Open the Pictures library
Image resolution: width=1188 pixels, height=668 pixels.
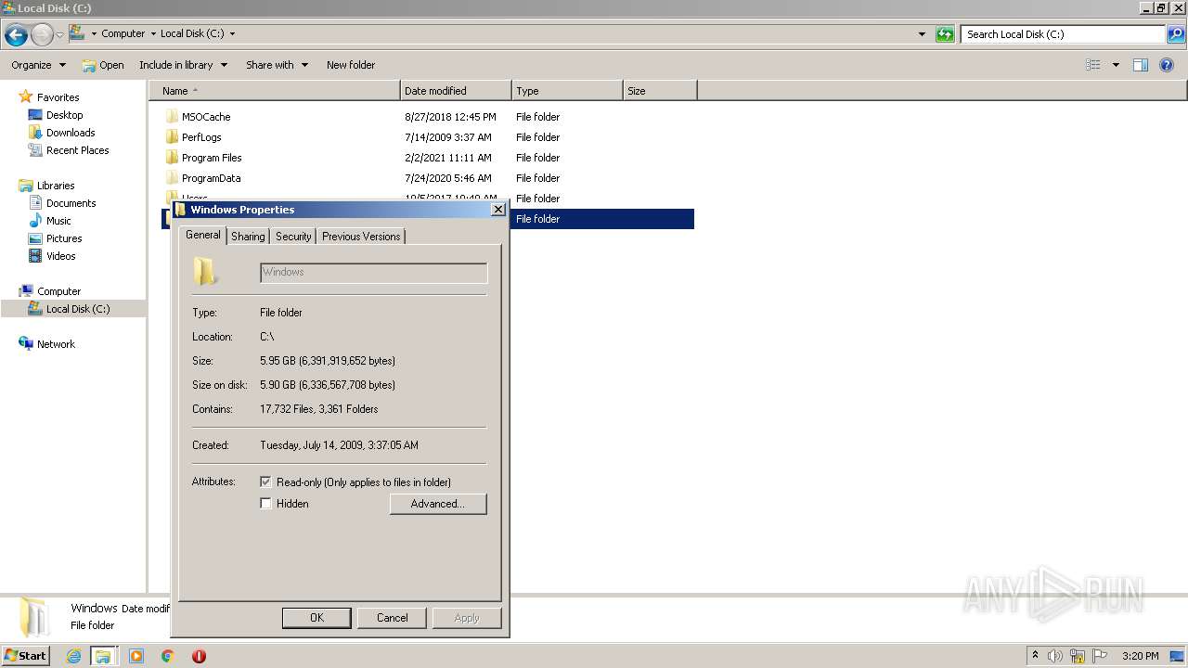pyautogui.click(x=64, y=238)
